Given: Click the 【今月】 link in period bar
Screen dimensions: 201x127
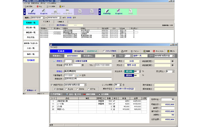Looking at the screenshot, I should click(x=69, y=18).
